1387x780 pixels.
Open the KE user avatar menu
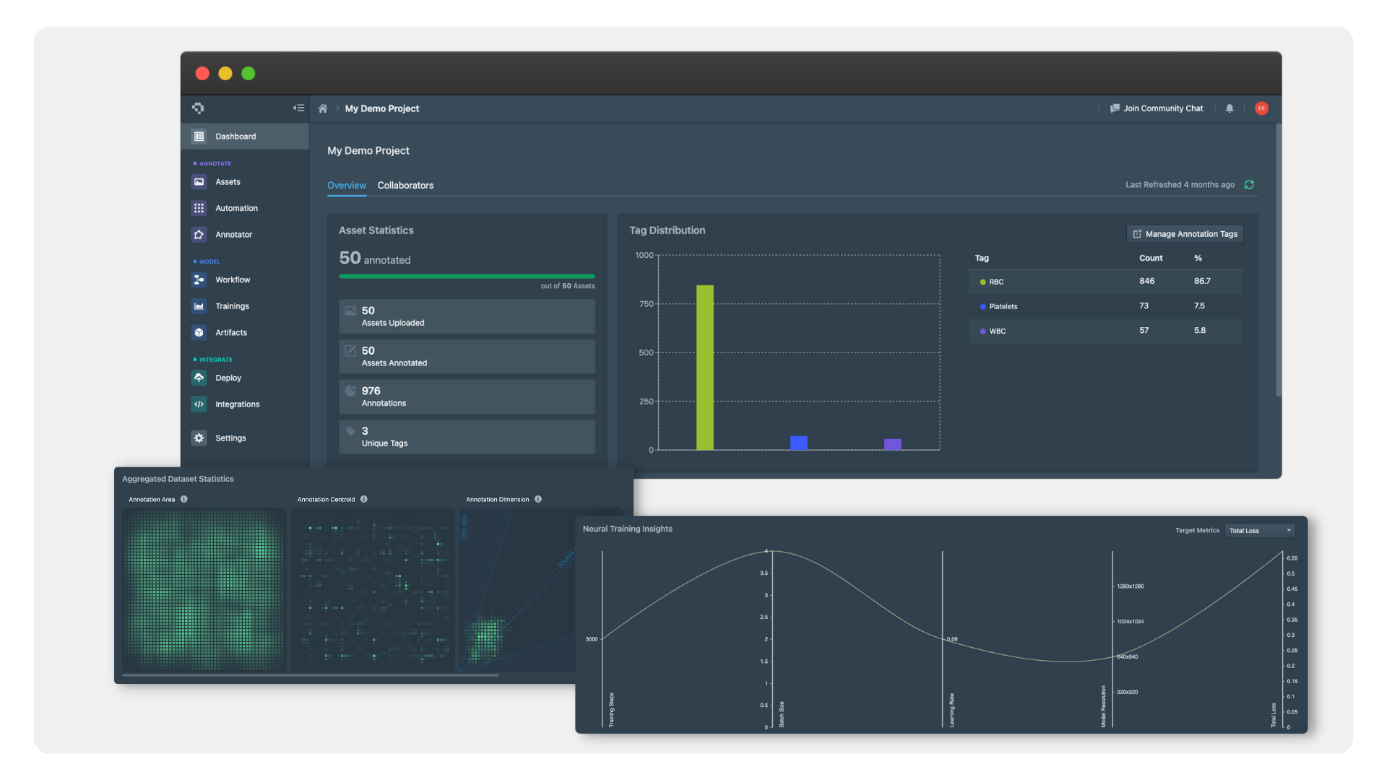tap(1262, 108)
